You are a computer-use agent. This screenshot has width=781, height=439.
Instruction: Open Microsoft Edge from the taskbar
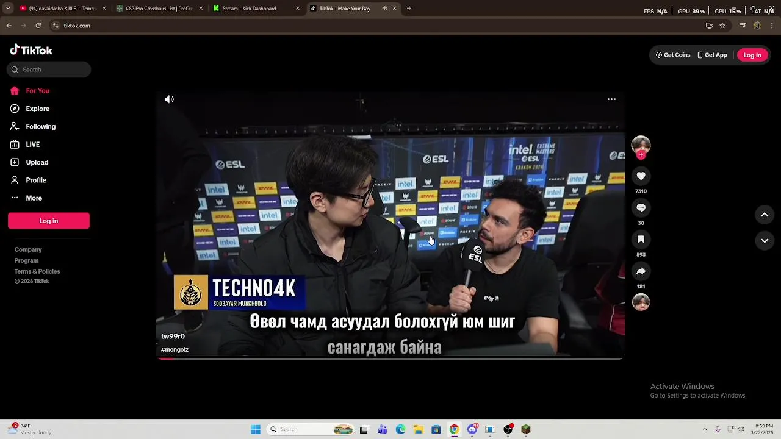pyautogui.click(x=400, y=429)
